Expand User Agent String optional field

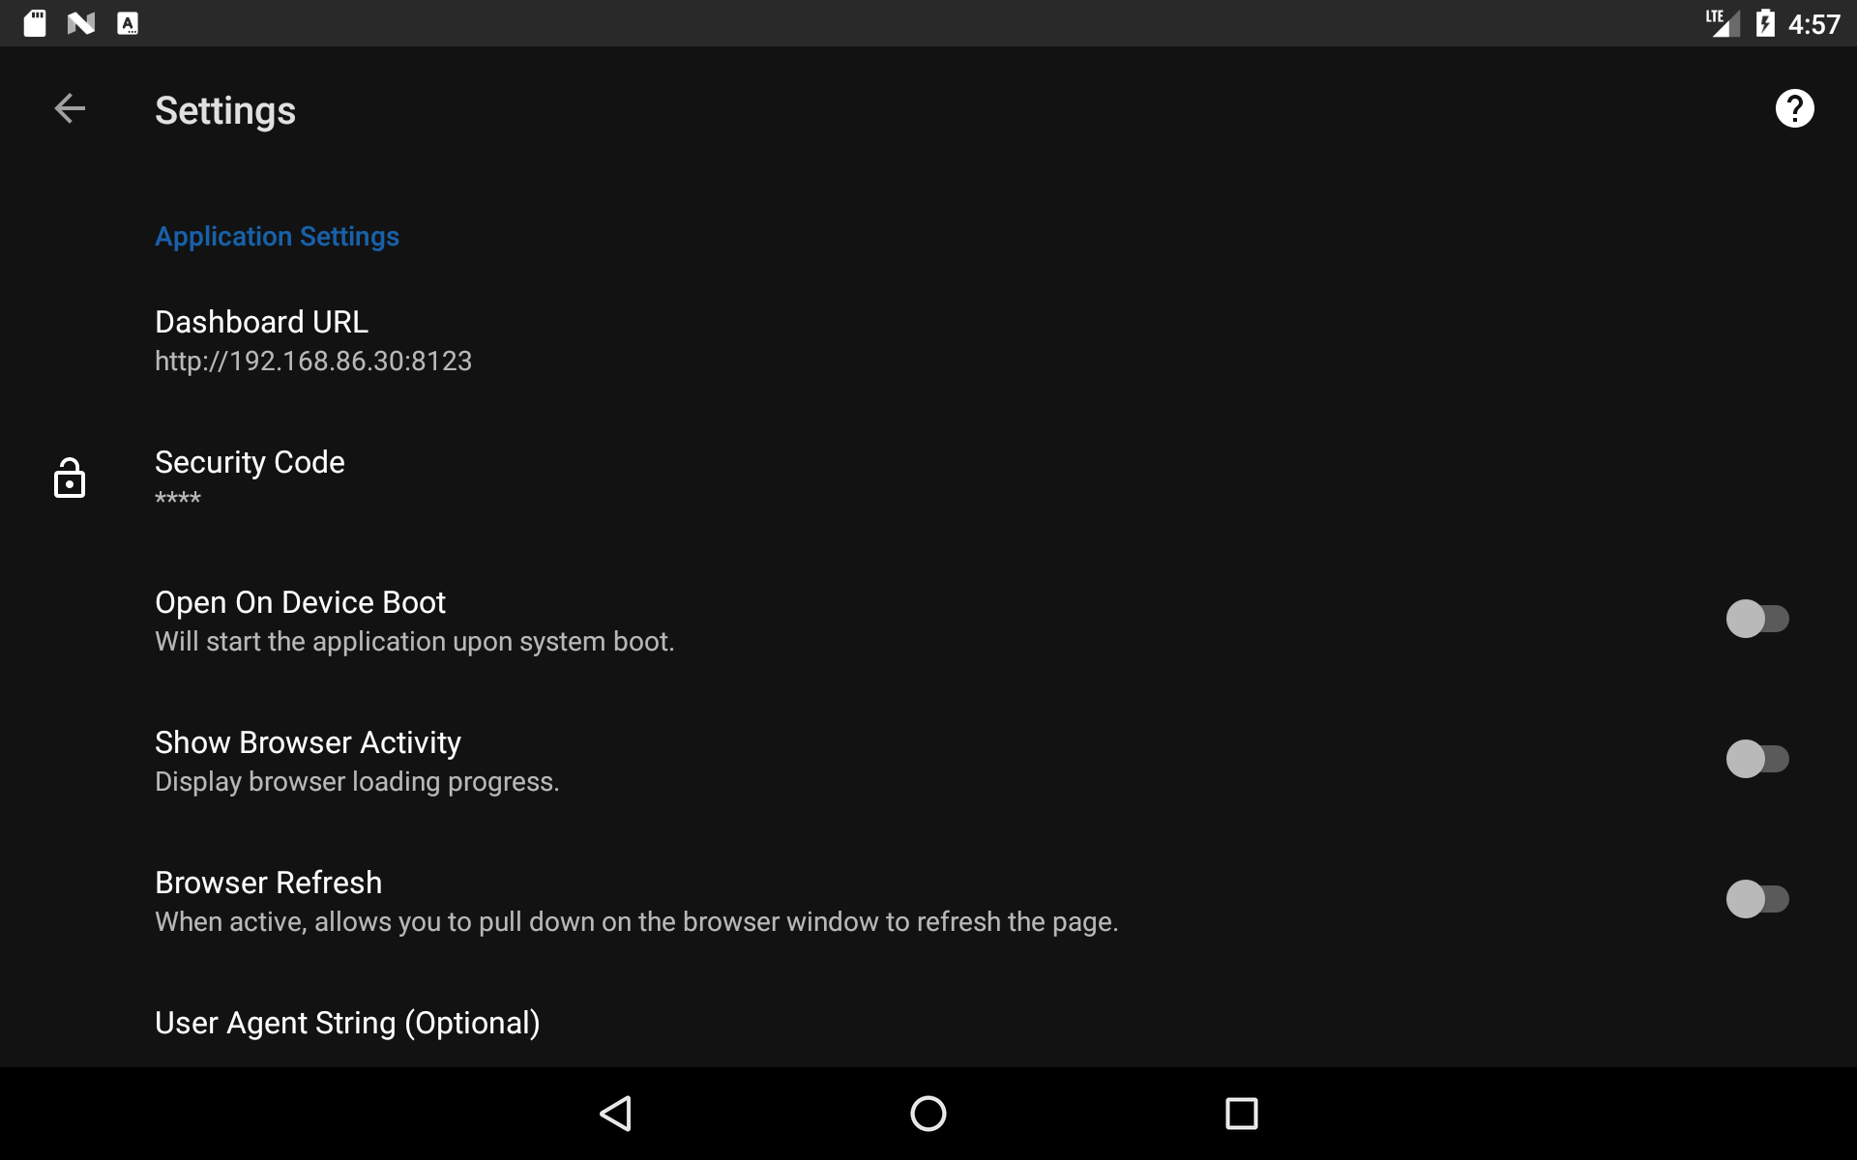(347, 1023)
